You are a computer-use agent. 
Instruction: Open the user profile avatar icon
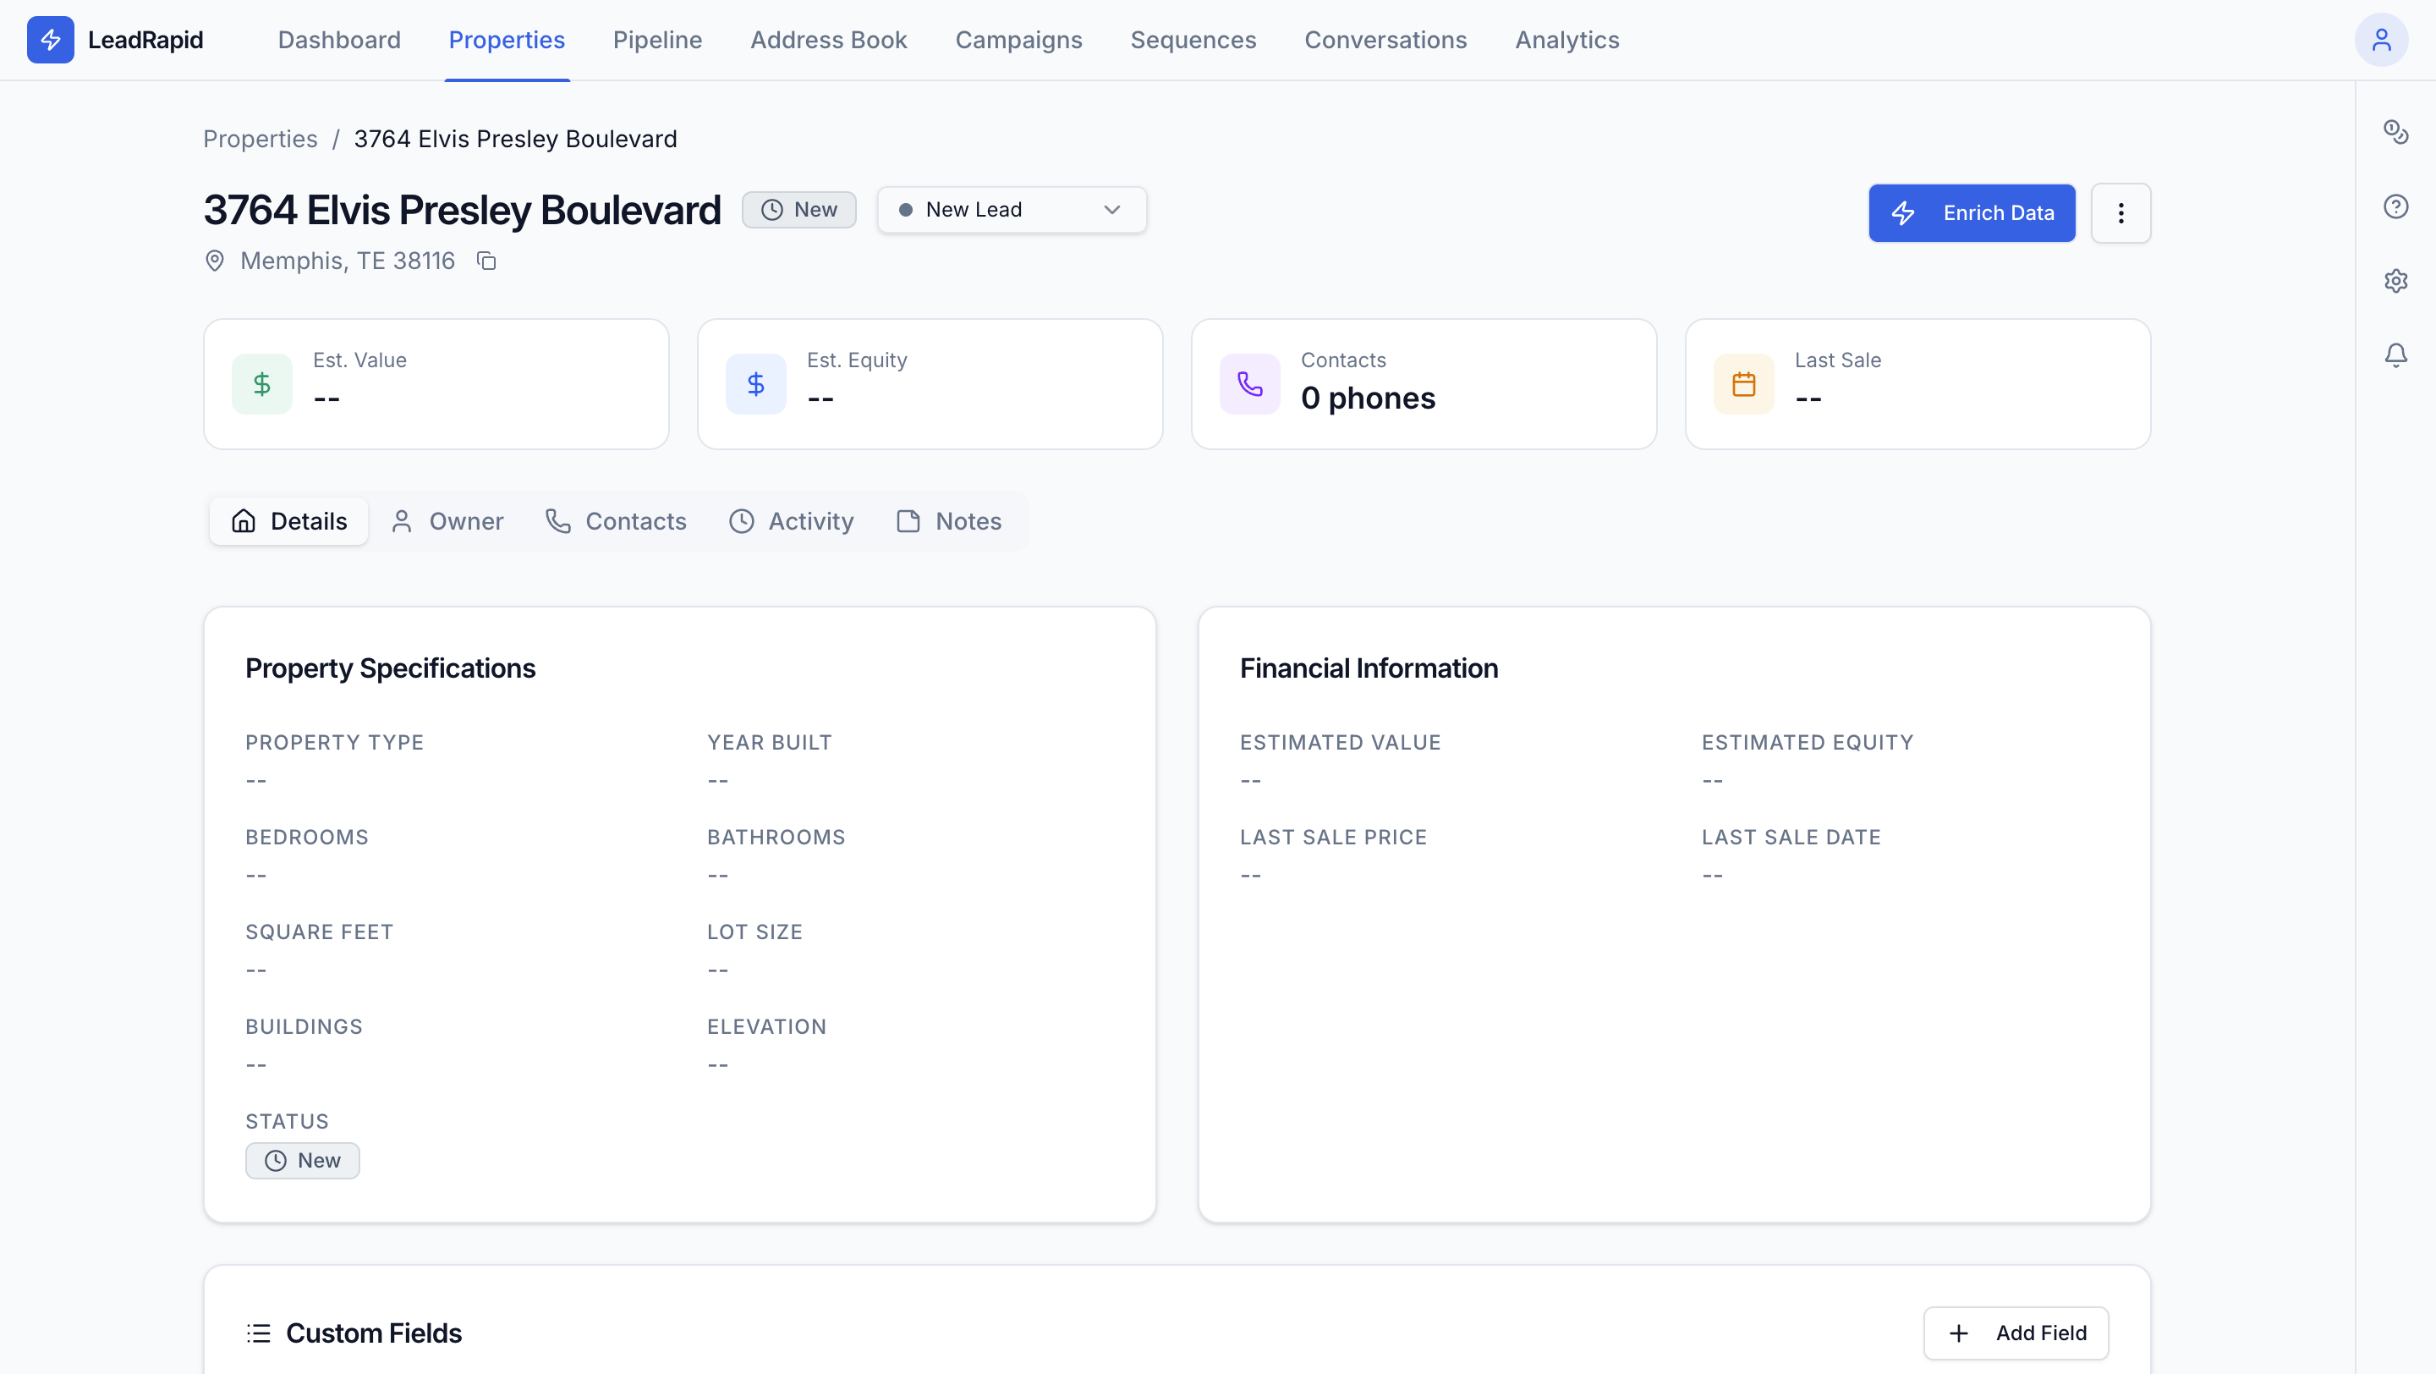(2380, 40)
